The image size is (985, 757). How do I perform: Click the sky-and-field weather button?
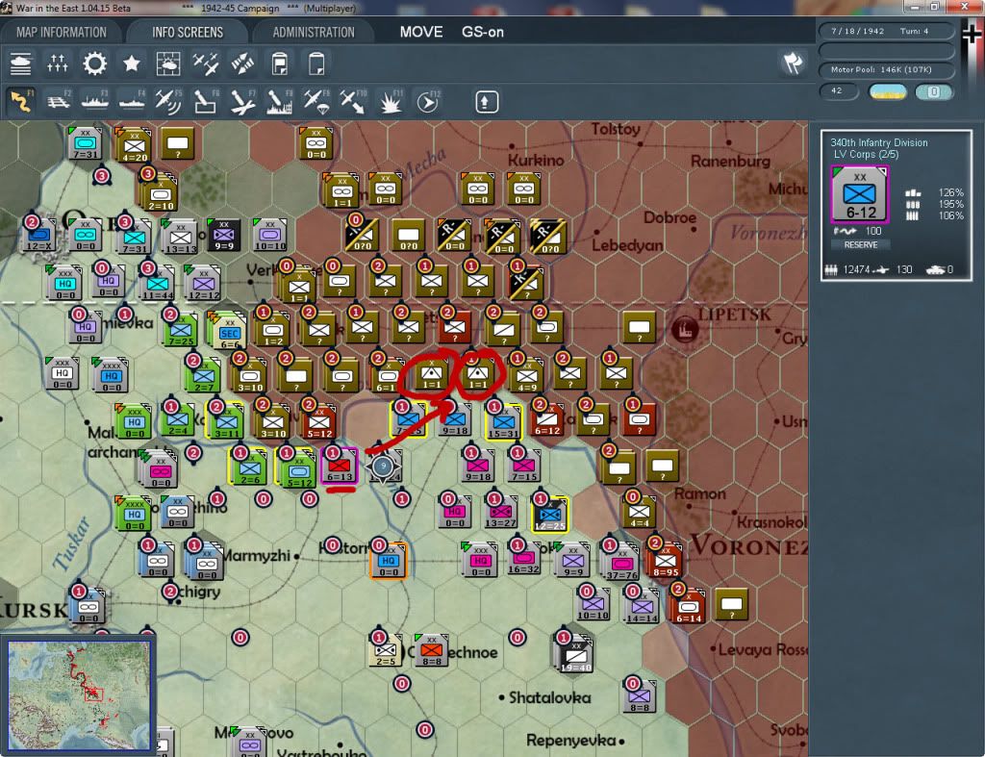(x=888, y=91)
